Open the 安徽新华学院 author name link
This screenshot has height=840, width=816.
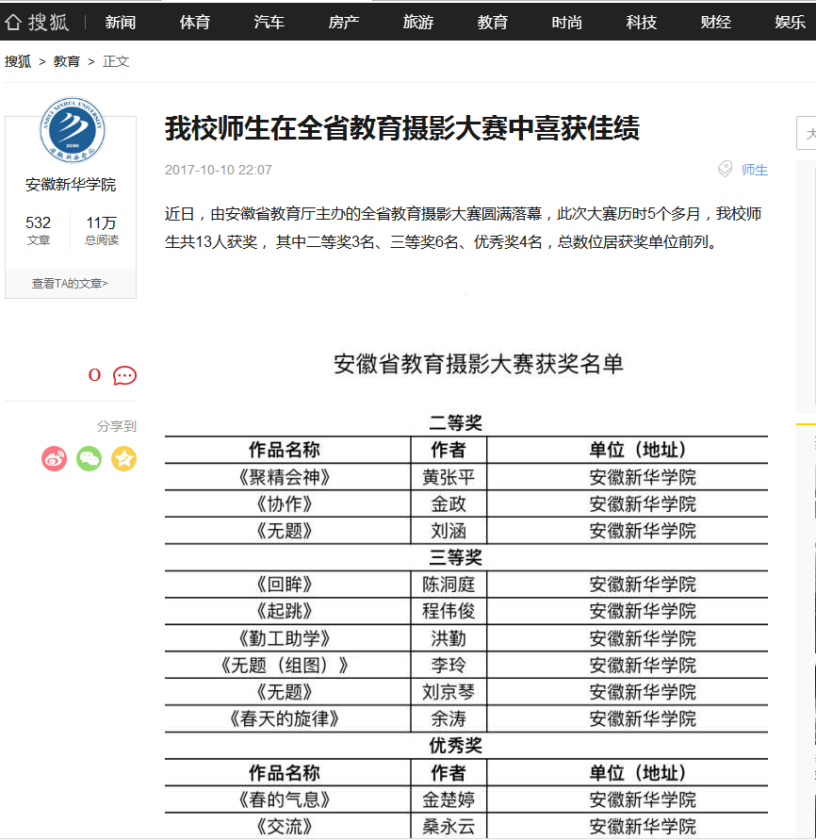(x=71, y=185)
